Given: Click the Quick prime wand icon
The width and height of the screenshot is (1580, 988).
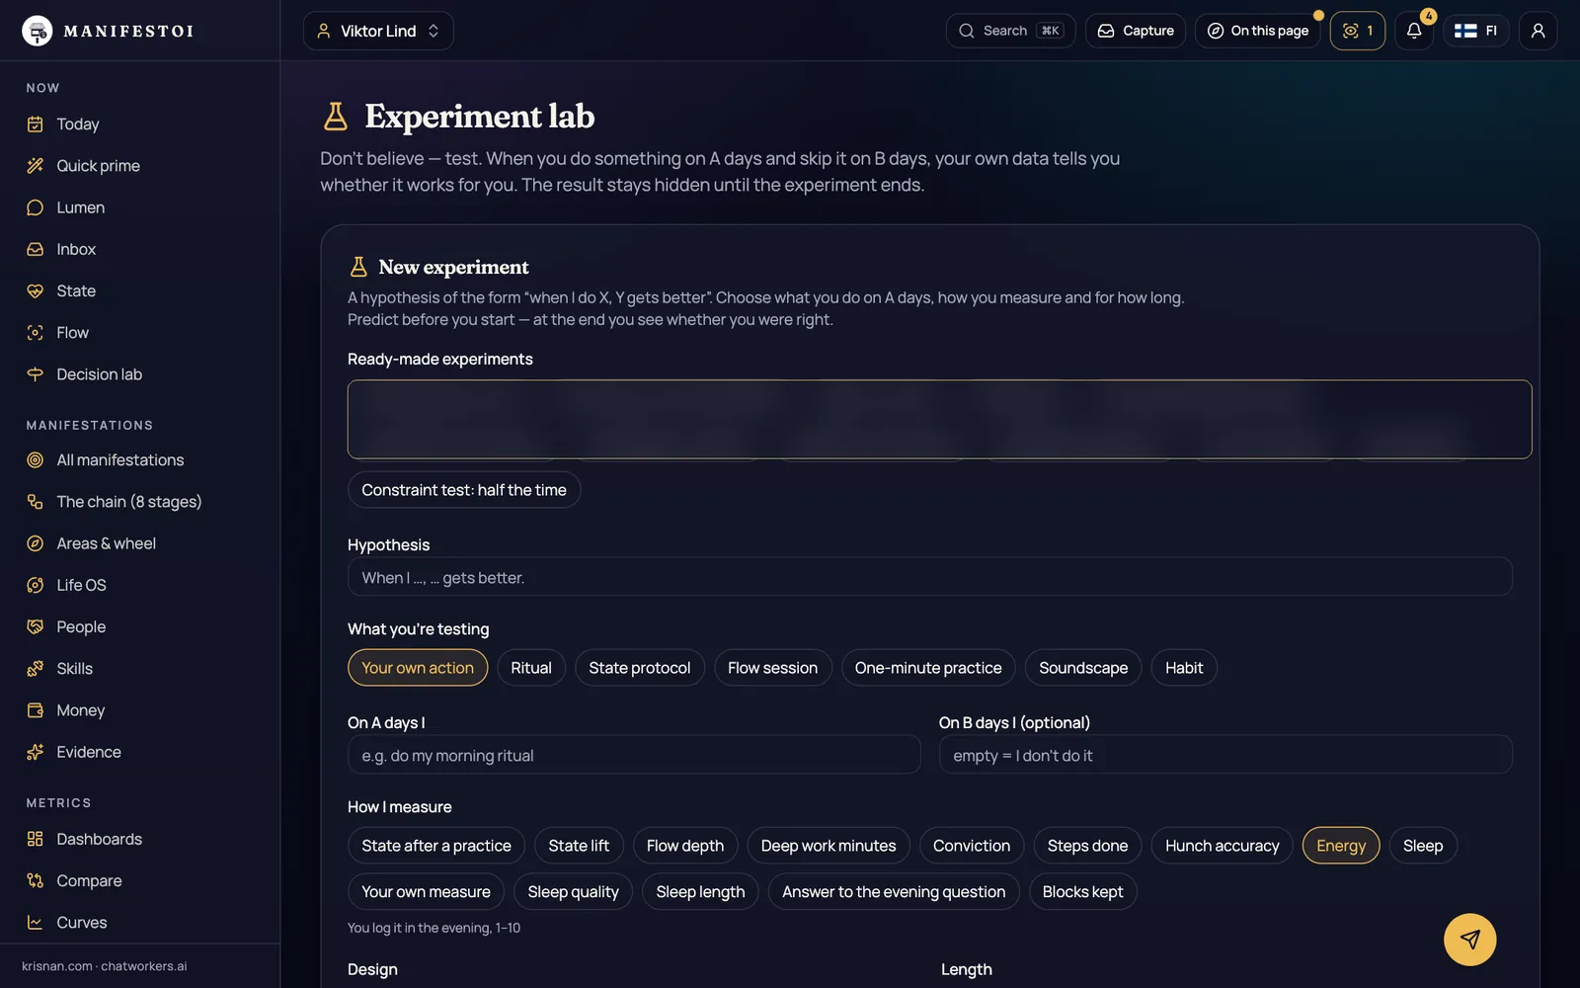Looking at the screenshot, I should click(x=36, y=166).
